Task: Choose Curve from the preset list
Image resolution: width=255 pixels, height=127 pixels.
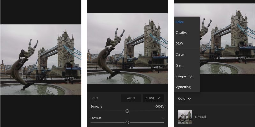Action: [180, 55]
